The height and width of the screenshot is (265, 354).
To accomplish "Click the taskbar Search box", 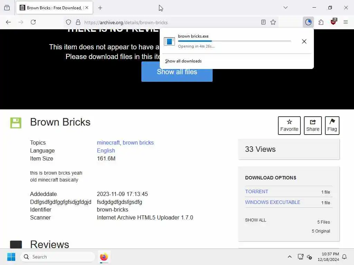I will click(58, 257).
